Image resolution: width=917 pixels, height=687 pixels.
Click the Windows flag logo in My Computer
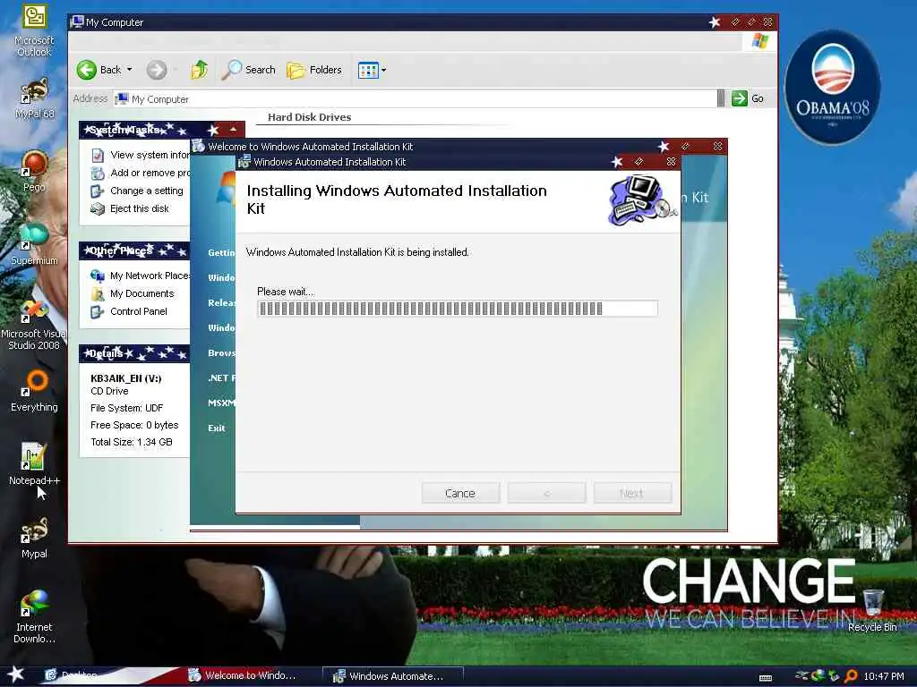759,41
